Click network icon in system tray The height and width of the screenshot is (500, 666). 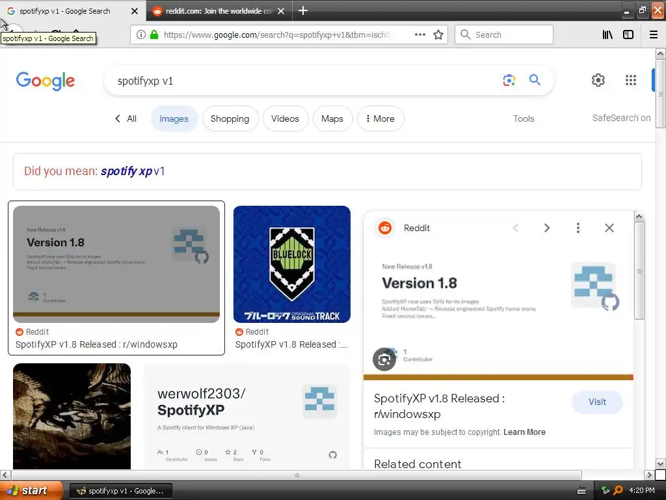(x=606, y=490)
